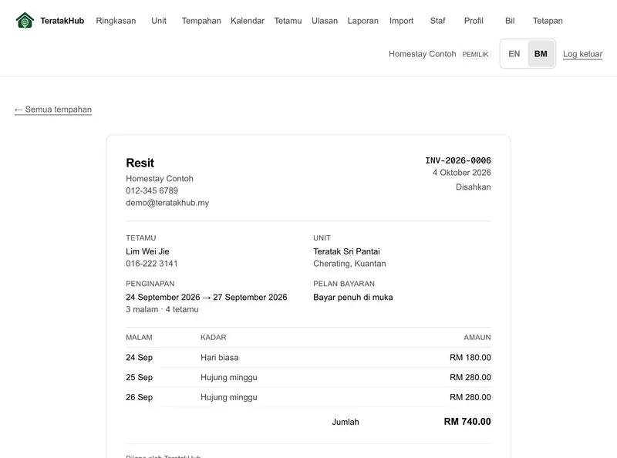Switch to the Kalendar view

point(248,21)
